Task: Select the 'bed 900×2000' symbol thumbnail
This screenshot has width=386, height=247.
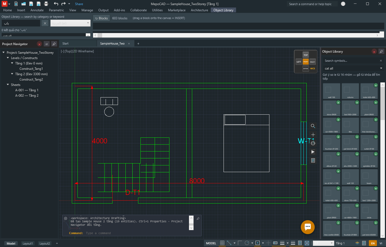Action: coord(350,108)
